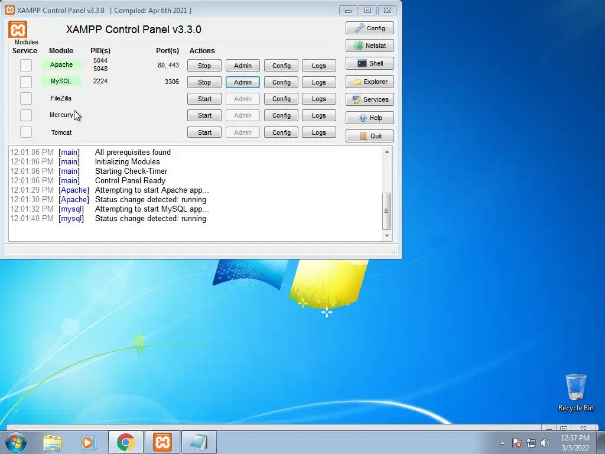Select the MySQL module label
The height and width of the screenshot is (454, 605).
pyautogui.click(x=61, y=81)
